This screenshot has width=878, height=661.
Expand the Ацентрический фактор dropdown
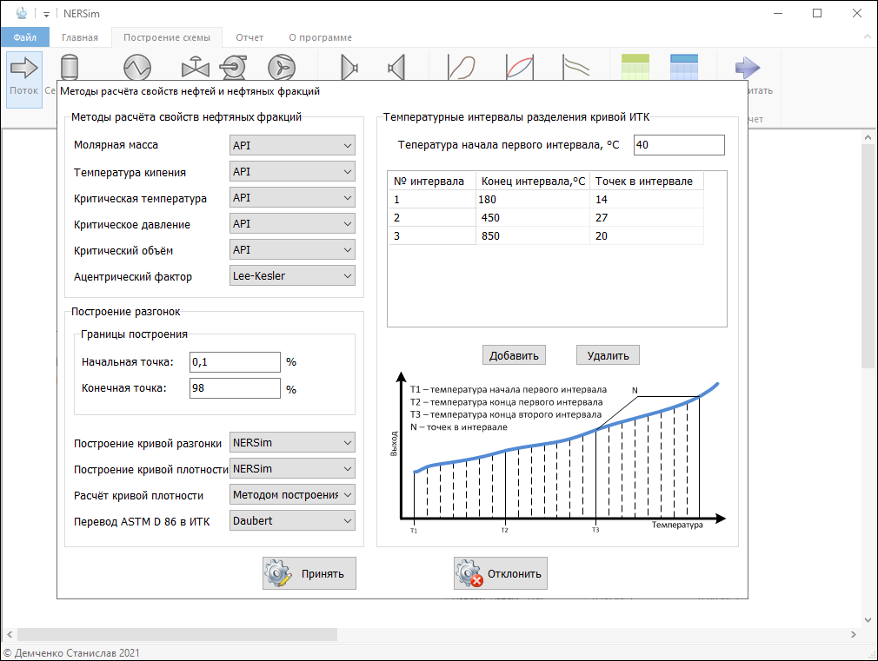tap(292, 275)
